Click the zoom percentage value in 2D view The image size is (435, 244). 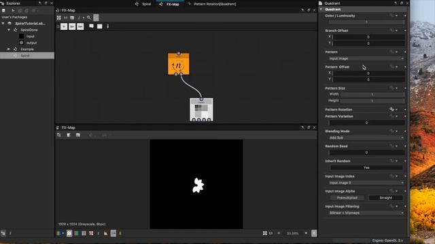pos(292,233)
